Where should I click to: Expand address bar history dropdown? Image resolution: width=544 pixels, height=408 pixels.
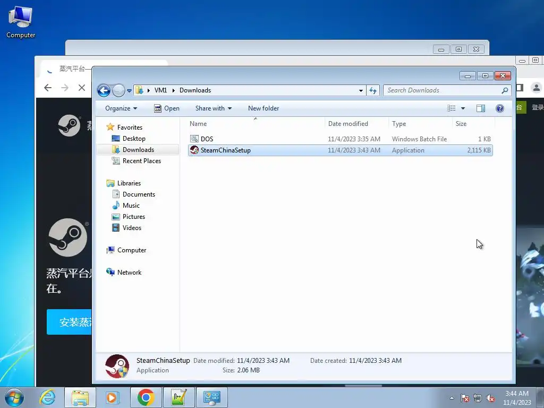(x=361, y=90)
